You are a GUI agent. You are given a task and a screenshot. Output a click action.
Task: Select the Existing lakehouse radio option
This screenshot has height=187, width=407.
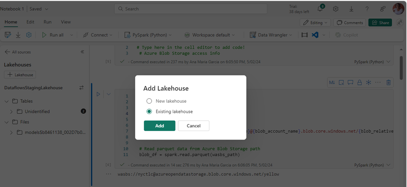pyautogui.click(x=149, y=112)
